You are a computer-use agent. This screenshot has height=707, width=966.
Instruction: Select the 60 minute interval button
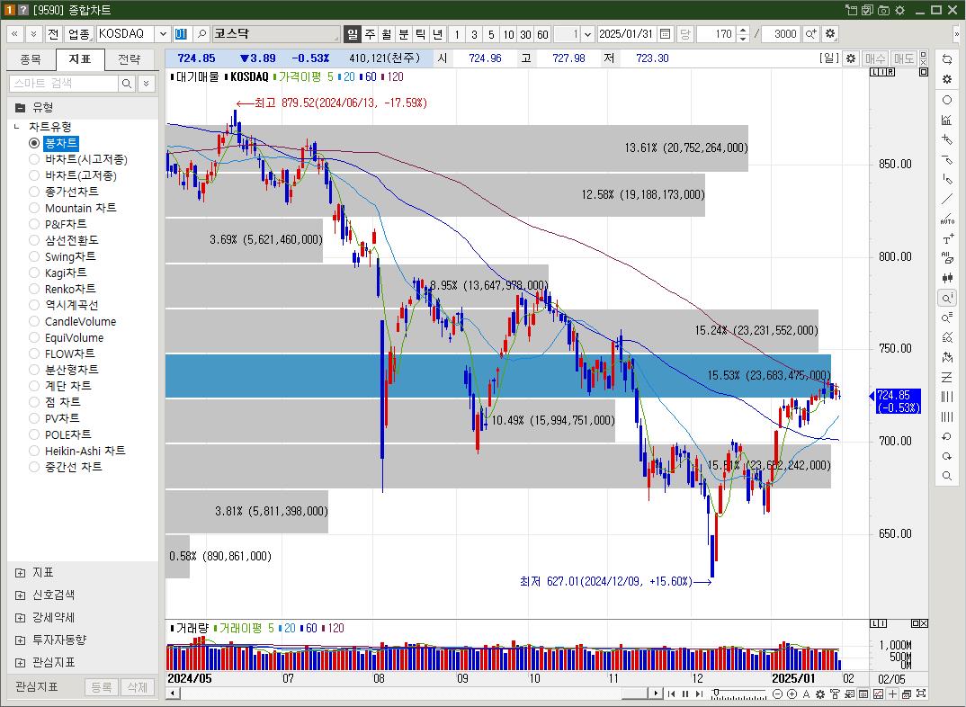(542, 34)
